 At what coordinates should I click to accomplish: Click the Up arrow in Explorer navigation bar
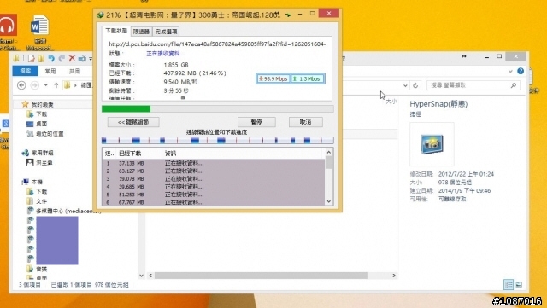[56, 85]
